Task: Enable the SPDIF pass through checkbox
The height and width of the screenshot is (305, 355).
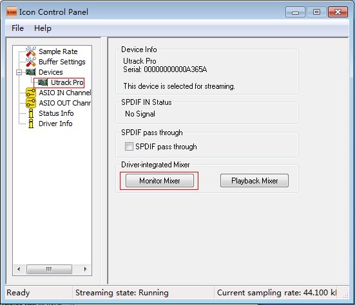Action: [x=129, y=146]
